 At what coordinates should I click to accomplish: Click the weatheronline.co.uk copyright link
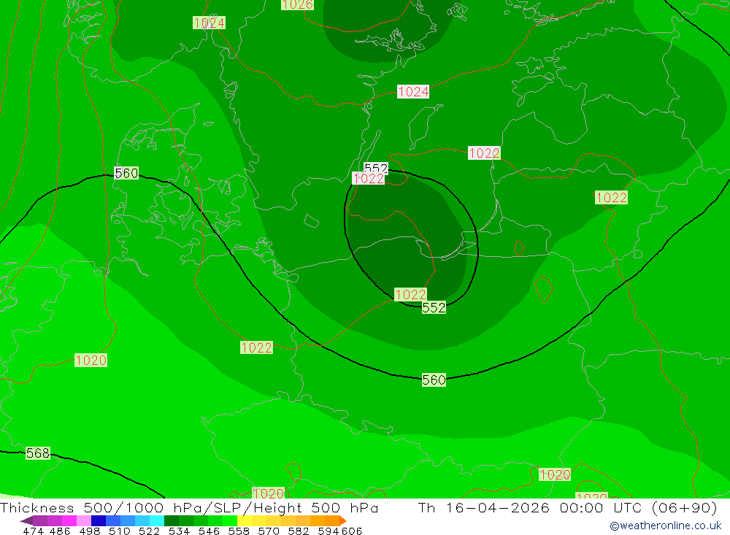point(665,526)
